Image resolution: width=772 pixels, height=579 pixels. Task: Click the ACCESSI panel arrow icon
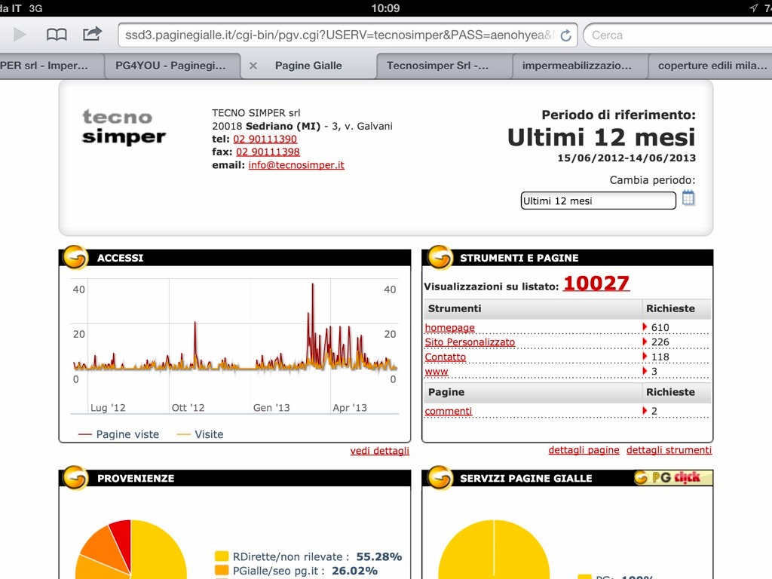[x=74, y=258]
